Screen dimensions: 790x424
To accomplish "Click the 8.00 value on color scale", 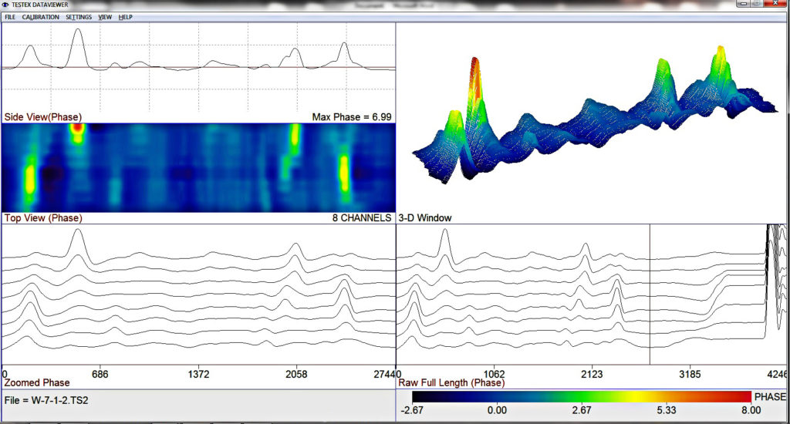I will pyautogui.click(x=751, y=410).
